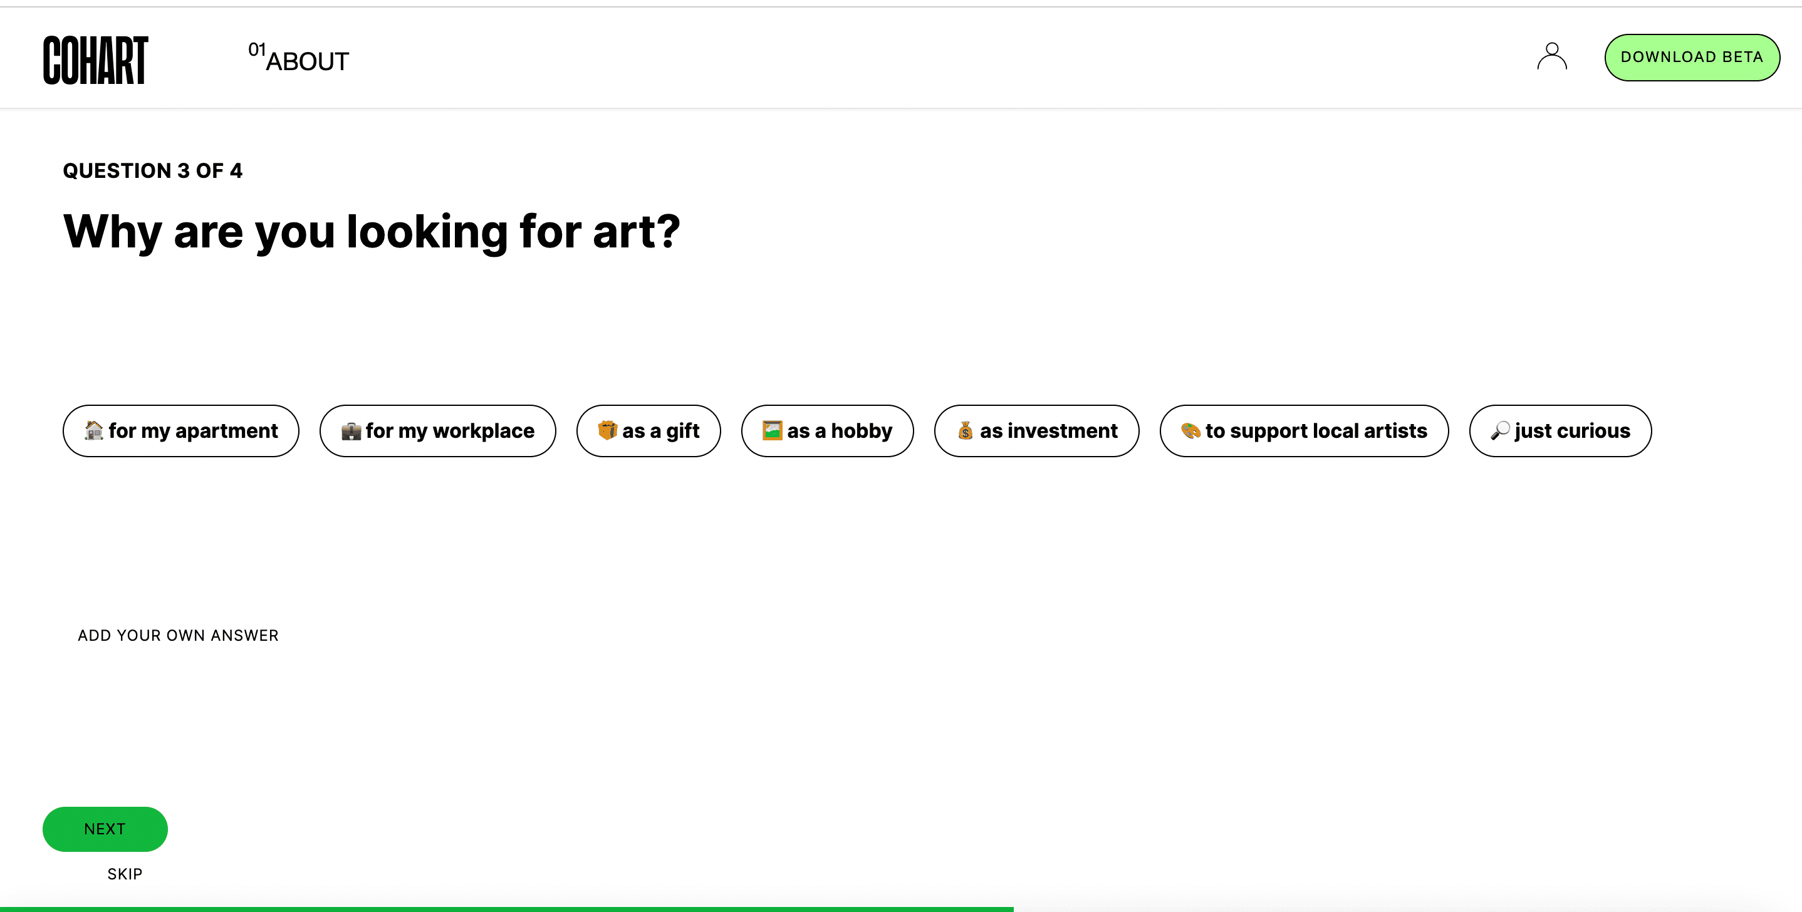The image size is (1802, 912).
Task: Click the apartment art option icon
Action: (92, 429)
